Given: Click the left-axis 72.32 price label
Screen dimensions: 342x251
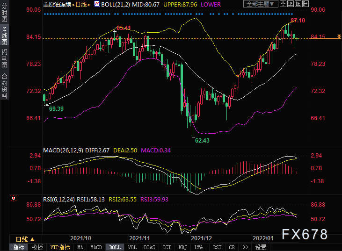Looking at the screenshot, I should tap(34, 91).
